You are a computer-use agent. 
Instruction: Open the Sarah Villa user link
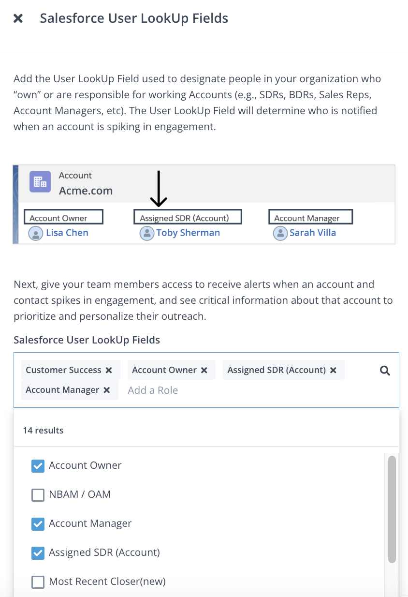click(x=313, y=233)
